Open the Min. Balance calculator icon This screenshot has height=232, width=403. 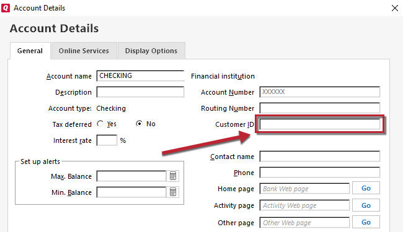tap(173, 192)
